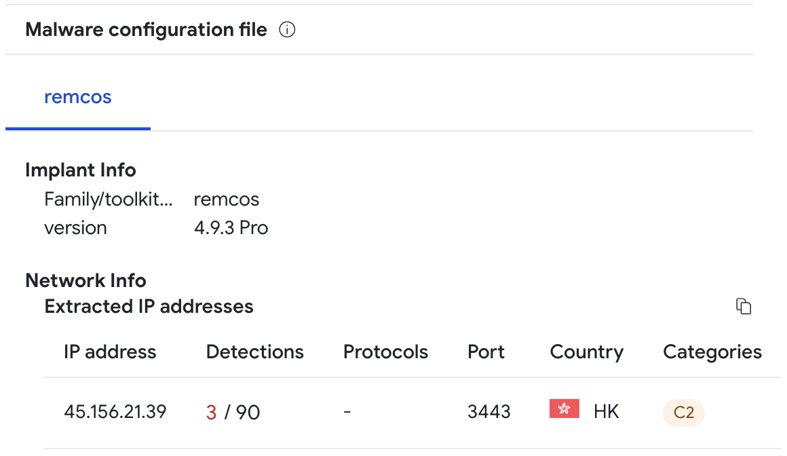
Task: Click the IP address column header
Action: tap(110, 352)
